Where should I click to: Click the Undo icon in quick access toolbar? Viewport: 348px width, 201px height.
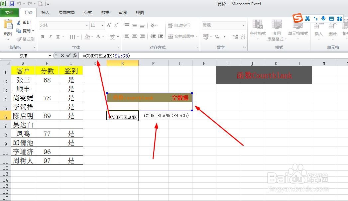point(19,4)
